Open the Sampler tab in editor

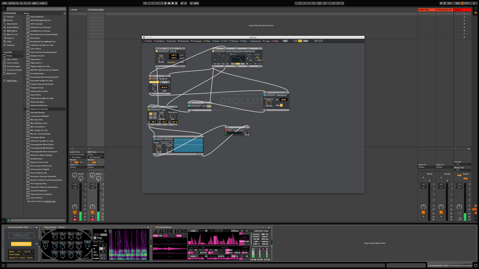click(172, 41)
